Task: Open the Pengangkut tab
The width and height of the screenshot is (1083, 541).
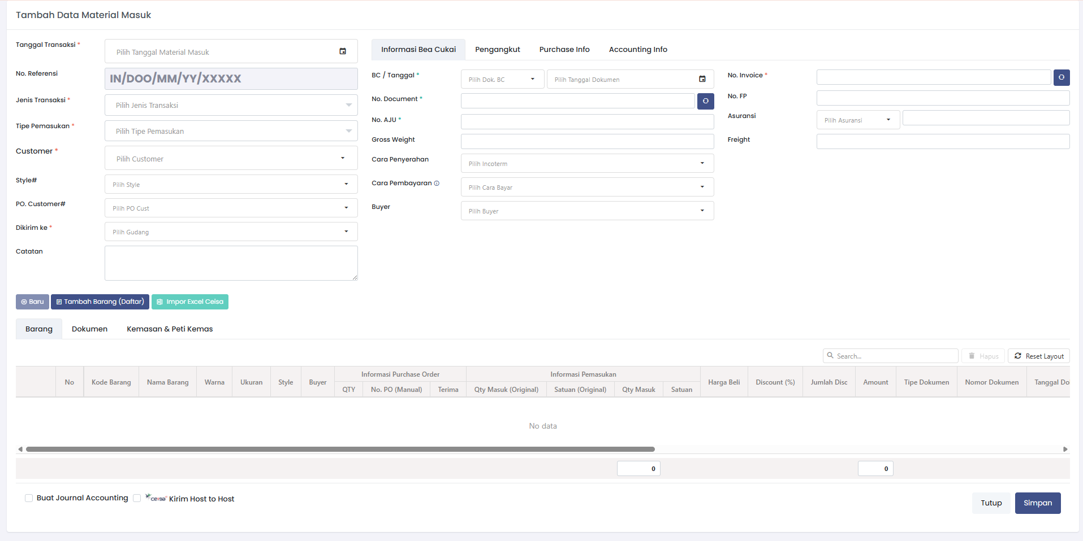Action: click(x=498, y=50)
